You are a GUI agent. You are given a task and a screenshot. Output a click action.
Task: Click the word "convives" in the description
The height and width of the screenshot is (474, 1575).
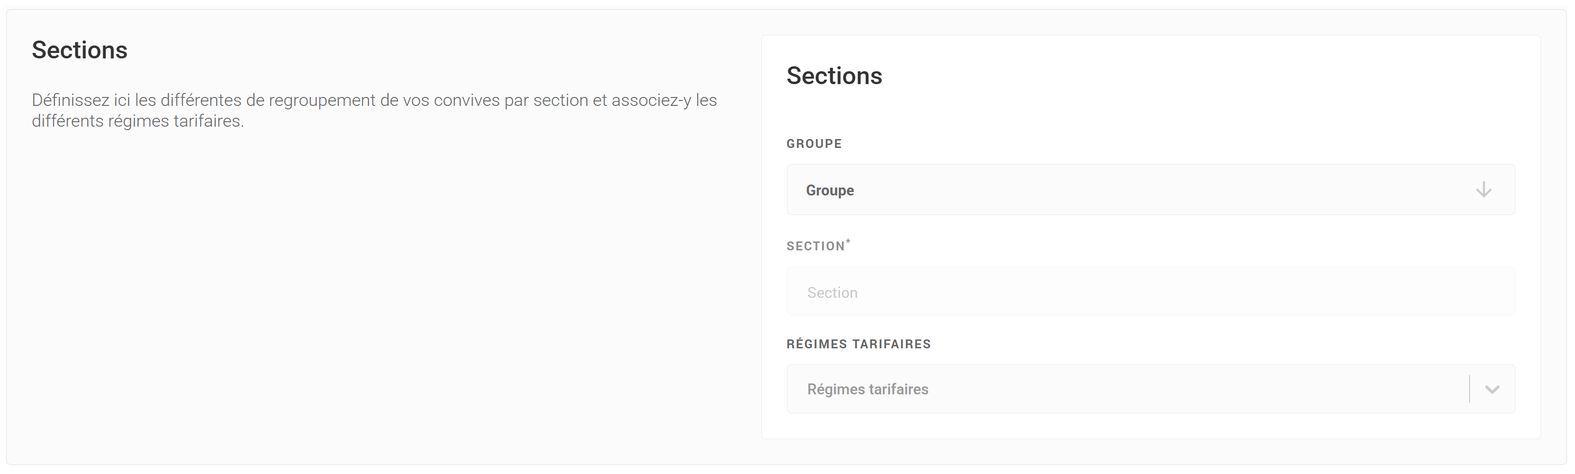click(x=467, y=100)
